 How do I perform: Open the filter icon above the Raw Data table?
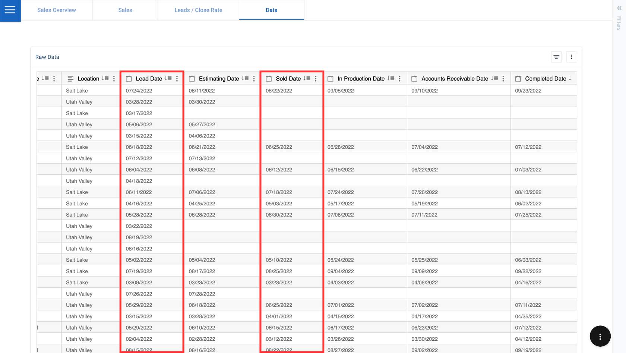pyautogui.click(x=556, y=57)
